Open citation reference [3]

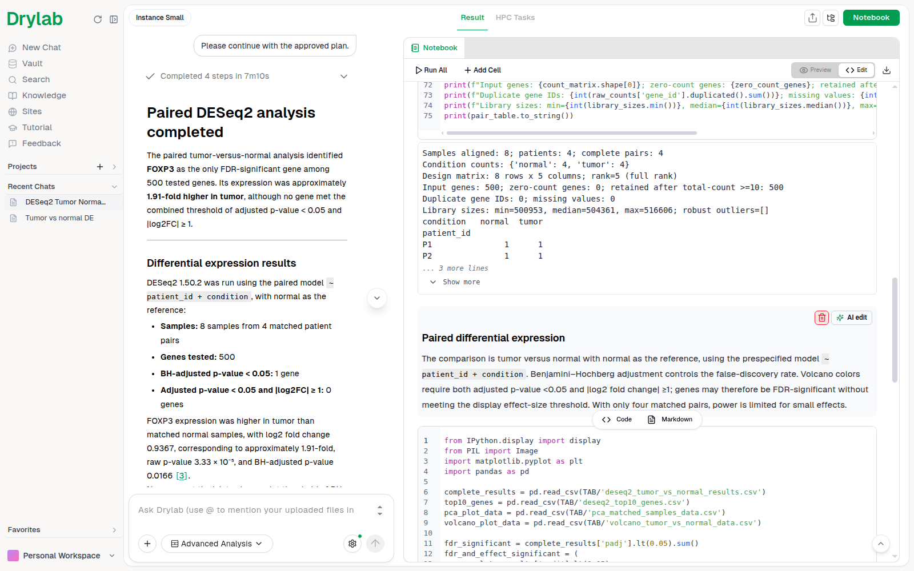click(182, 476)
